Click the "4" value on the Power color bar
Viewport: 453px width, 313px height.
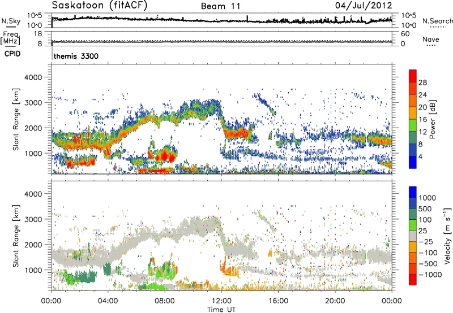[x=421, y=156]
